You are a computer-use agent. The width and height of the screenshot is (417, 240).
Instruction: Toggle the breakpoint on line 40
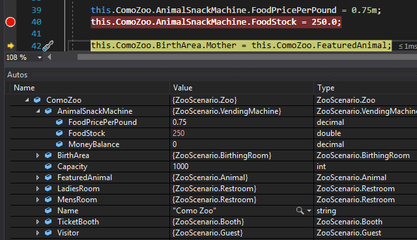(x=10, y=22)
